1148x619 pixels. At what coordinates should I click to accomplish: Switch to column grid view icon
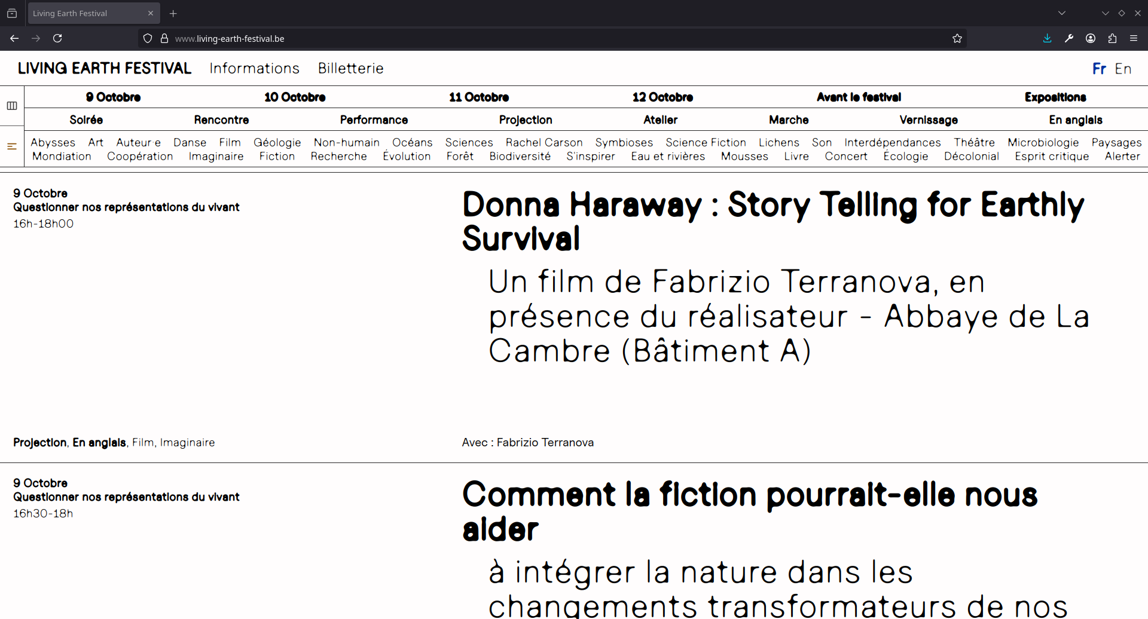(x=12, y=106)
